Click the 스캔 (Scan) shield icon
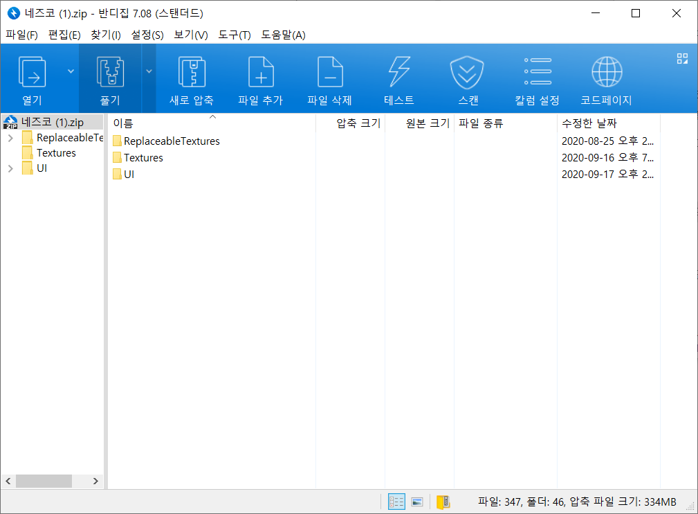Image resolution: width=698 pixels, height=514 pixels. point(466,72)
